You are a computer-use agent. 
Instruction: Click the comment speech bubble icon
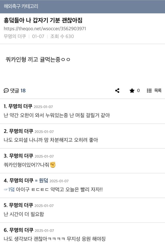pyautogui.click(x=6, y=91)
